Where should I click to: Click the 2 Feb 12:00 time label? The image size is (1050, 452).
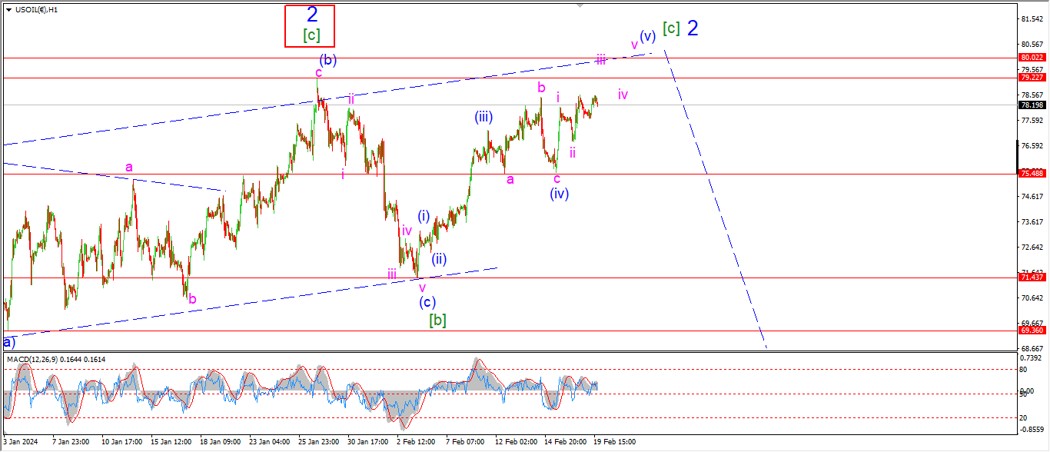point(417,442)
